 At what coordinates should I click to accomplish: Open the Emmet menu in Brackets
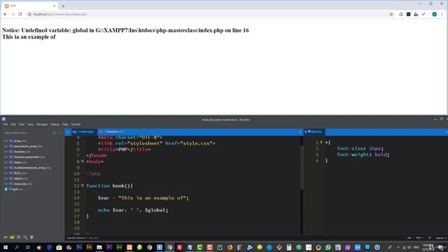pyautogui.click(x=76, y=125)
